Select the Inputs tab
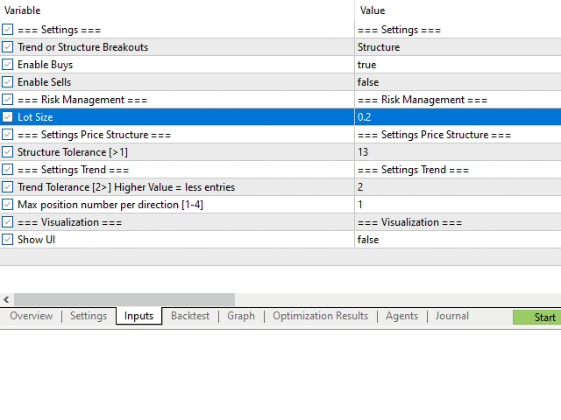Viewport: 561px width, 420px height. click(x=138, y=316)
